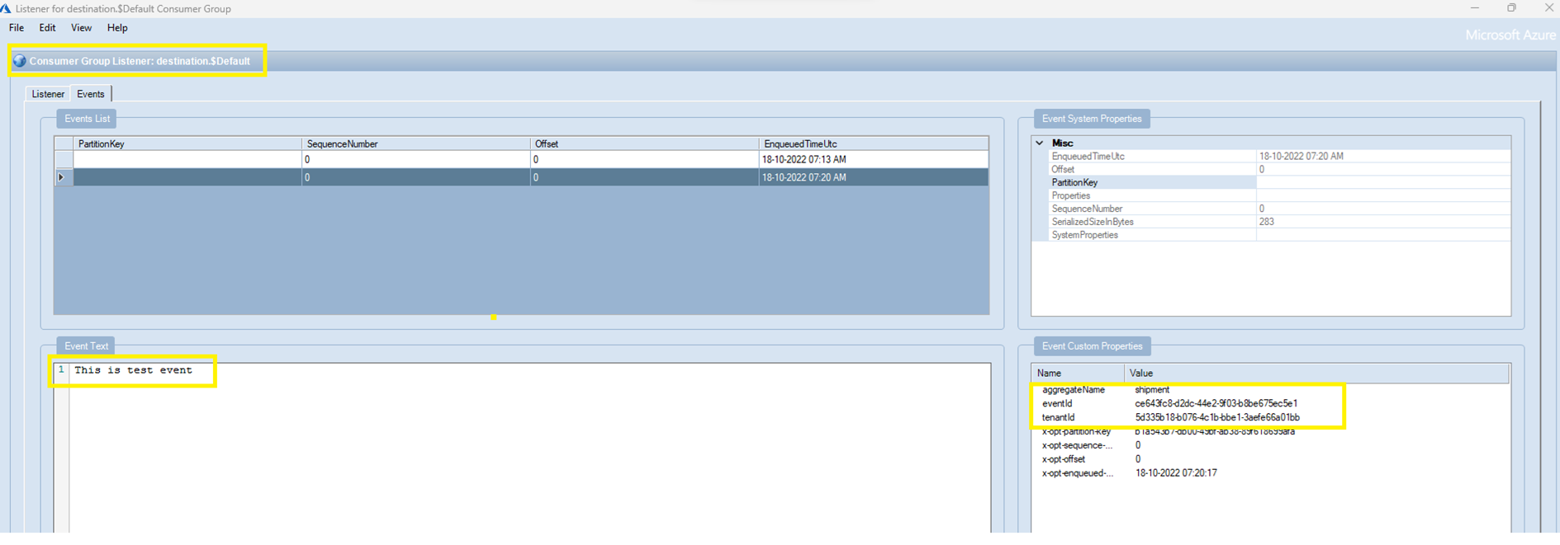Collapse the Misc property category
Screen dimensions: 1560x545
click(x=1040, y=143)
